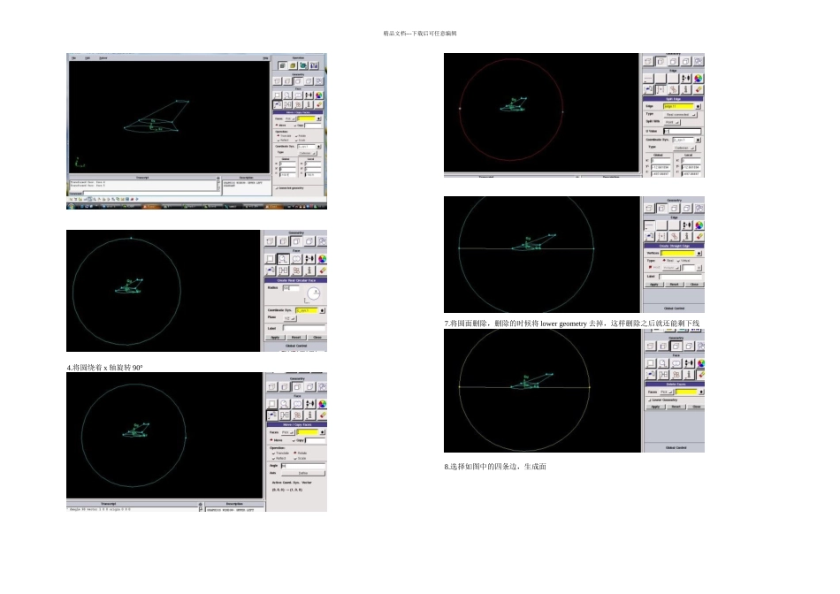
Task: Open Split With Point dropdown in Split Edge panel
Action: 672,122
